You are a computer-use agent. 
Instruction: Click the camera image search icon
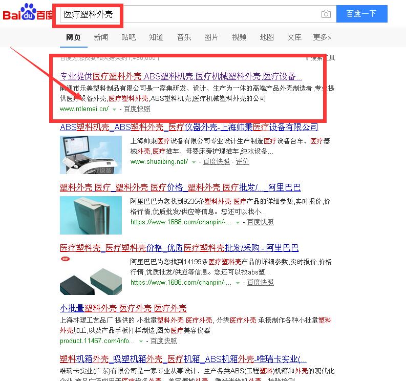coord(326,14)
